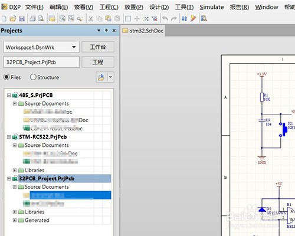
Task: Activate the zoom area tool
Action: [x=71, y=19]
